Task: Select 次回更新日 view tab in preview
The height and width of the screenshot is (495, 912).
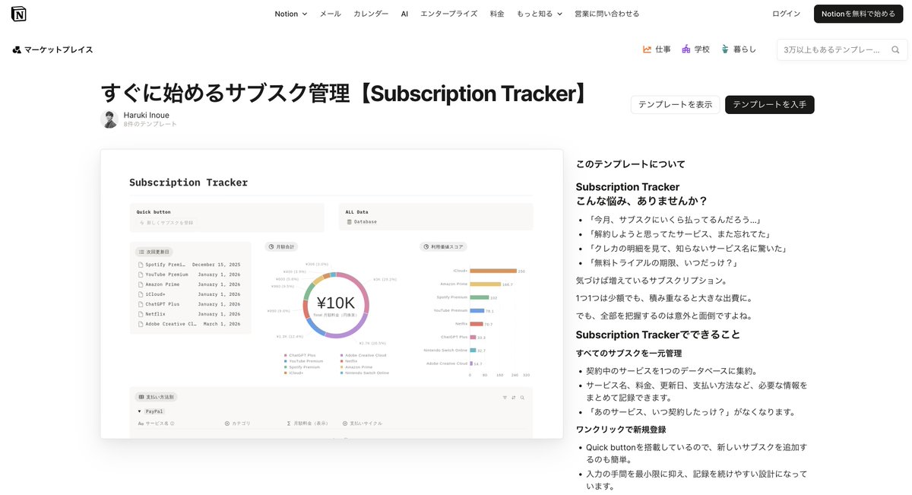Action: pyautogui.click(x=155, y=252)
